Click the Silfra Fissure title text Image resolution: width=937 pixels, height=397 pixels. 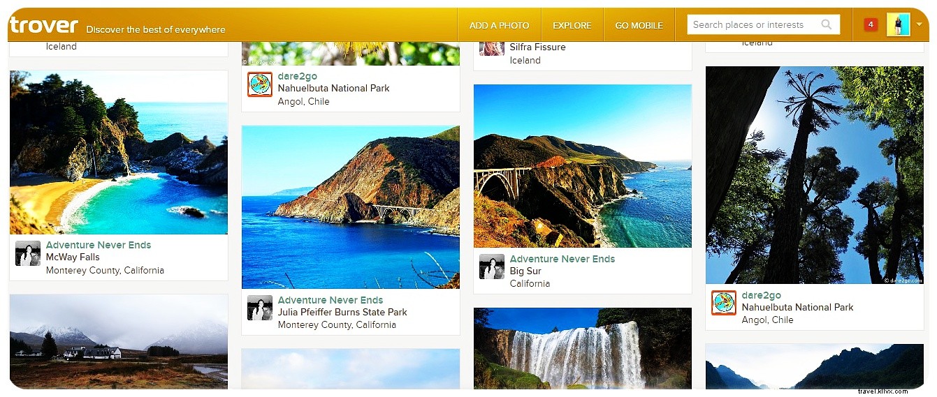coord(538,47)
